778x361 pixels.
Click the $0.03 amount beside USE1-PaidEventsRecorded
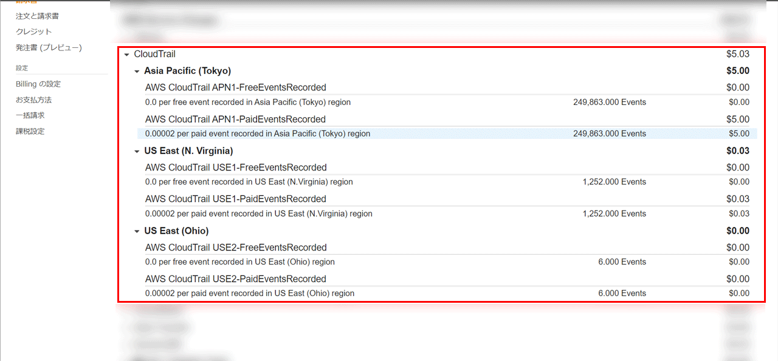(x=738, y=199)
